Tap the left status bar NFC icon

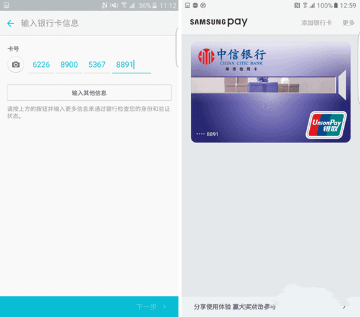(x=105, y=6)
